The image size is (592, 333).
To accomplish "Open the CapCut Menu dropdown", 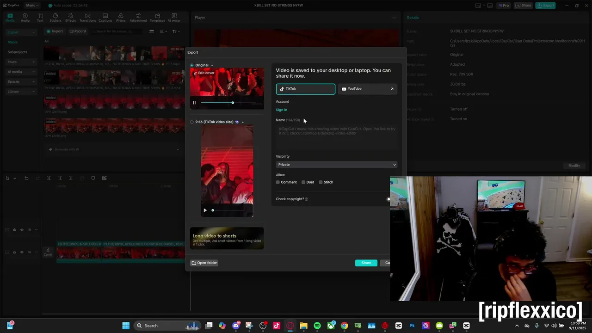I will [x=32, y=5].
